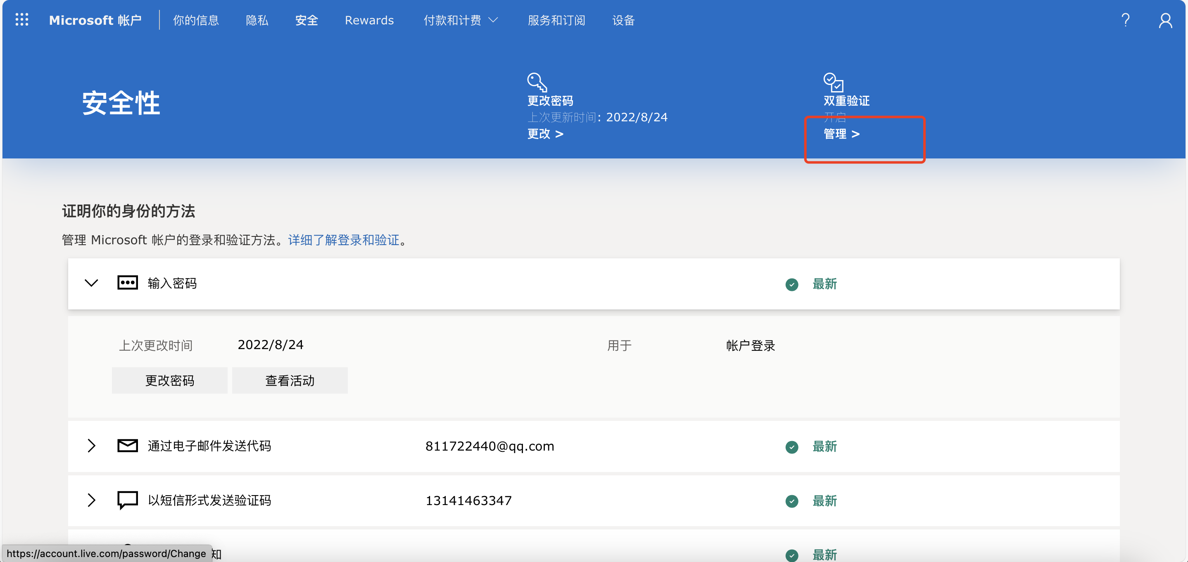The width and height of the screenshot is (1188, 562).
Task: Switch to 服务和订阅 in navigation
Action: coord(556,20)
